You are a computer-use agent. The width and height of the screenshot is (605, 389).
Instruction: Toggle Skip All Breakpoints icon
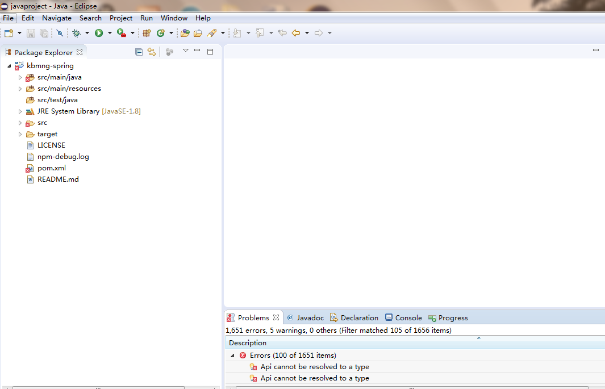(x=60, y=33)
